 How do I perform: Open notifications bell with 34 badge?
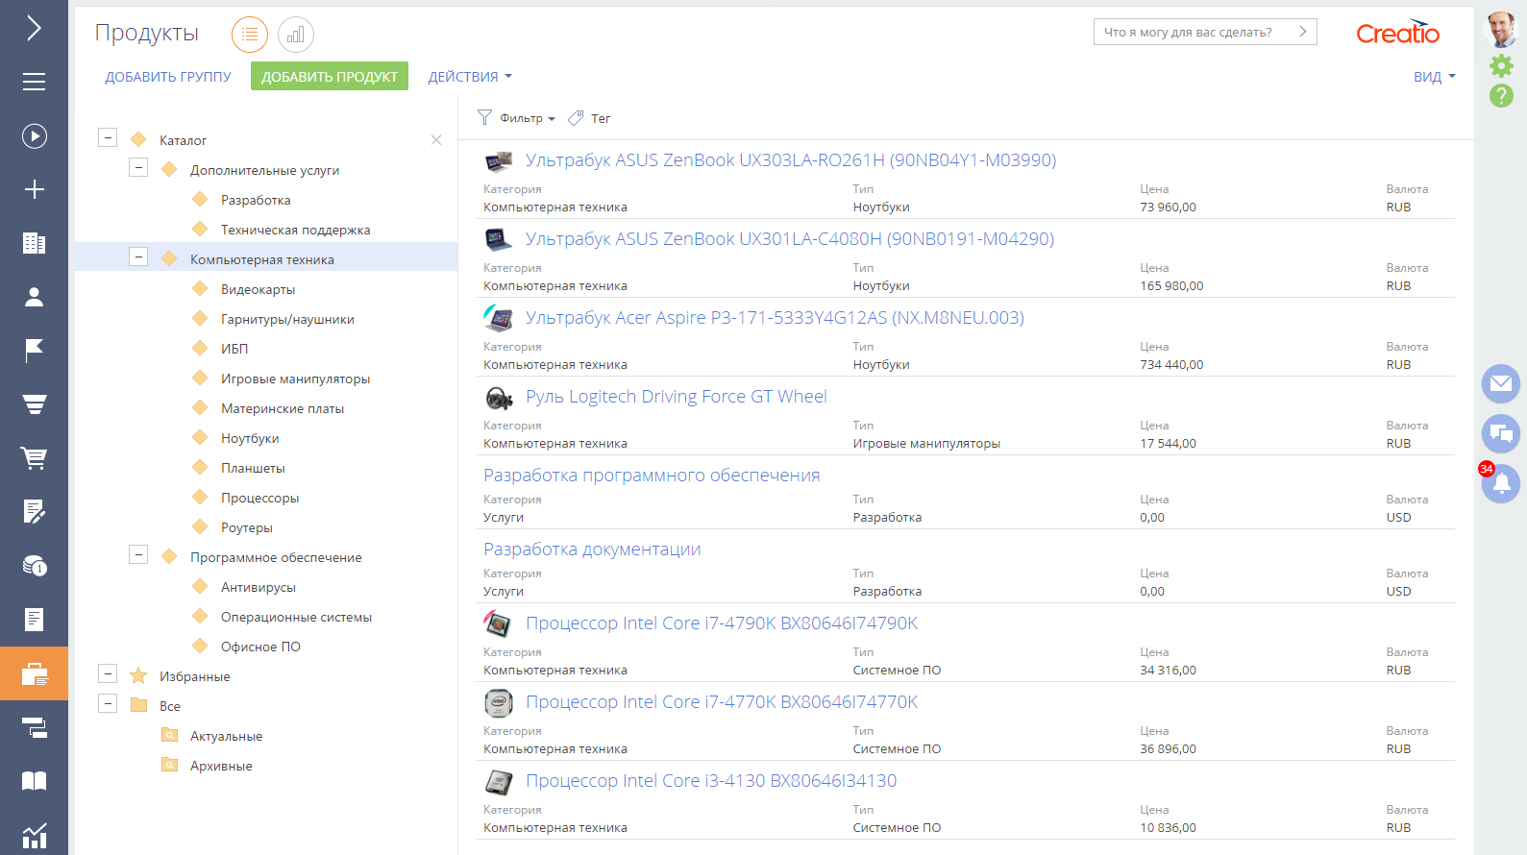coord(1501,483)
